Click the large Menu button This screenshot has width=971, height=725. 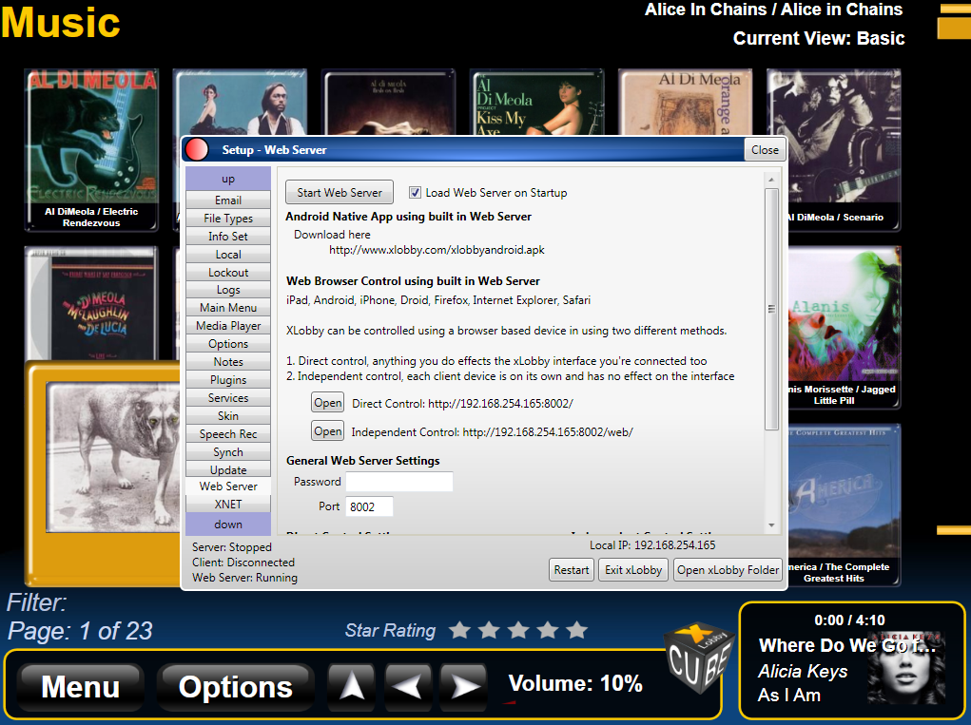pyautogui.click(x=81, y=687)
